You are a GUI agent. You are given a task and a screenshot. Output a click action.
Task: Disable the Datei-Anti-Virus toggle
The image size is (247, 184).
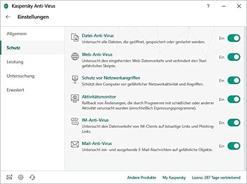tap(234, 38)
